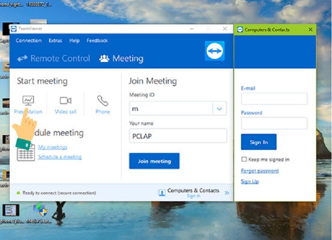Image resolution: width=332 pixels, height=240 pixels.
Task: Click the TeamViewer logo in blue header
Action: pos(215,51)
